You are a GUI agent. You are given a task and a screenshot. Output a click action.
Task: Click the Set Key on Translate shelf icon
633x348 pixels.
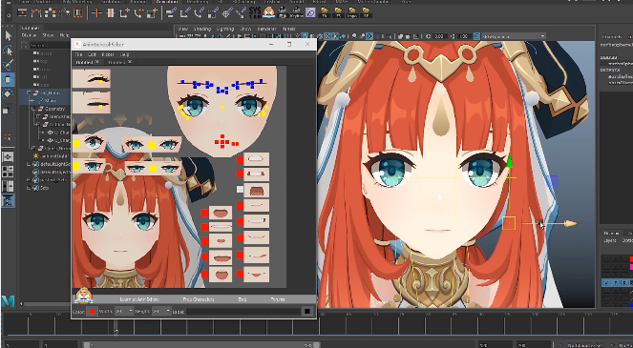pos(124,12)
